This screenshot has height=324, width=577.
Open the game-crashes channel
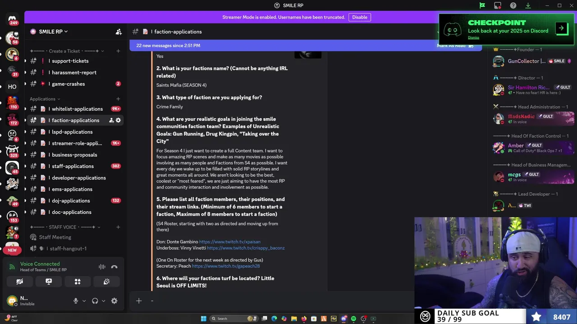[75, 84]
